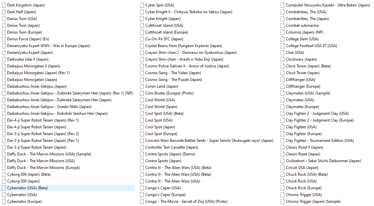
Task: Select Conveni Wars Barcode Battler Senki file
Action: tap(209, 141)
